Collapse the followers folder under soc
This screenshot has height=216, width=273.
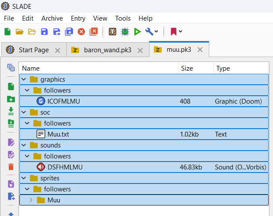point(27,123)
